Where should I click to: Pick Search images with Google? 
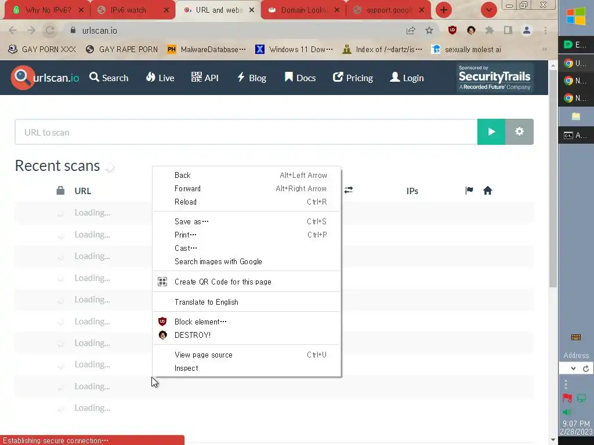[x=247, y=261]
